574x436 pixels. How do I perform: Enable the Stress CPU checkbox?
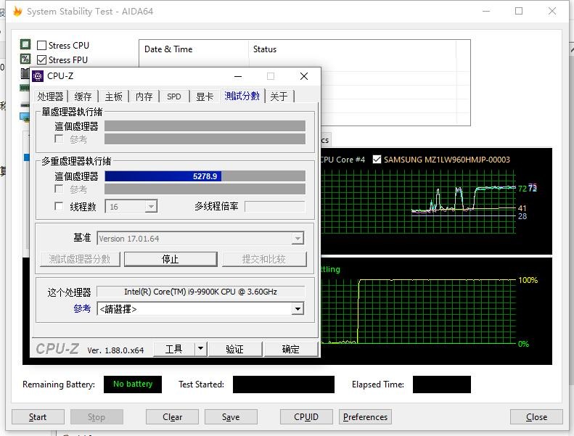click(42, 46)
